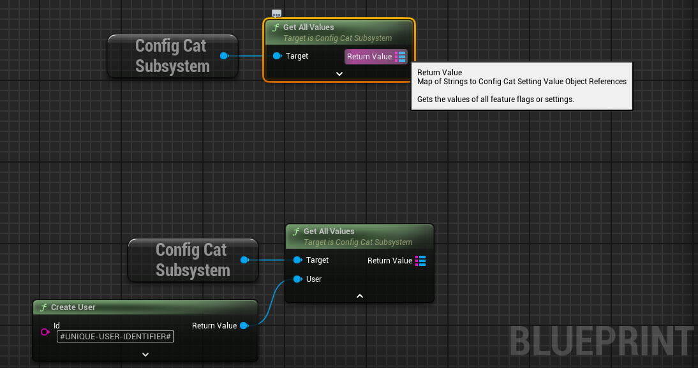The image size is (698, 368).
Task: Click the highlighted Return Value pin label
Action: click(x=370, y=57)
